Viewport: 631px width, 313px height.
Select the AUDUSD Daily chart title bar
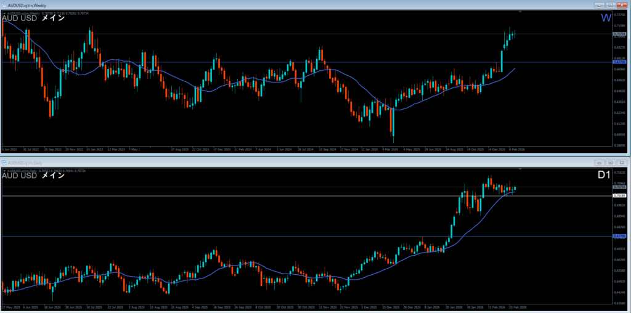[x=246, y=162]
